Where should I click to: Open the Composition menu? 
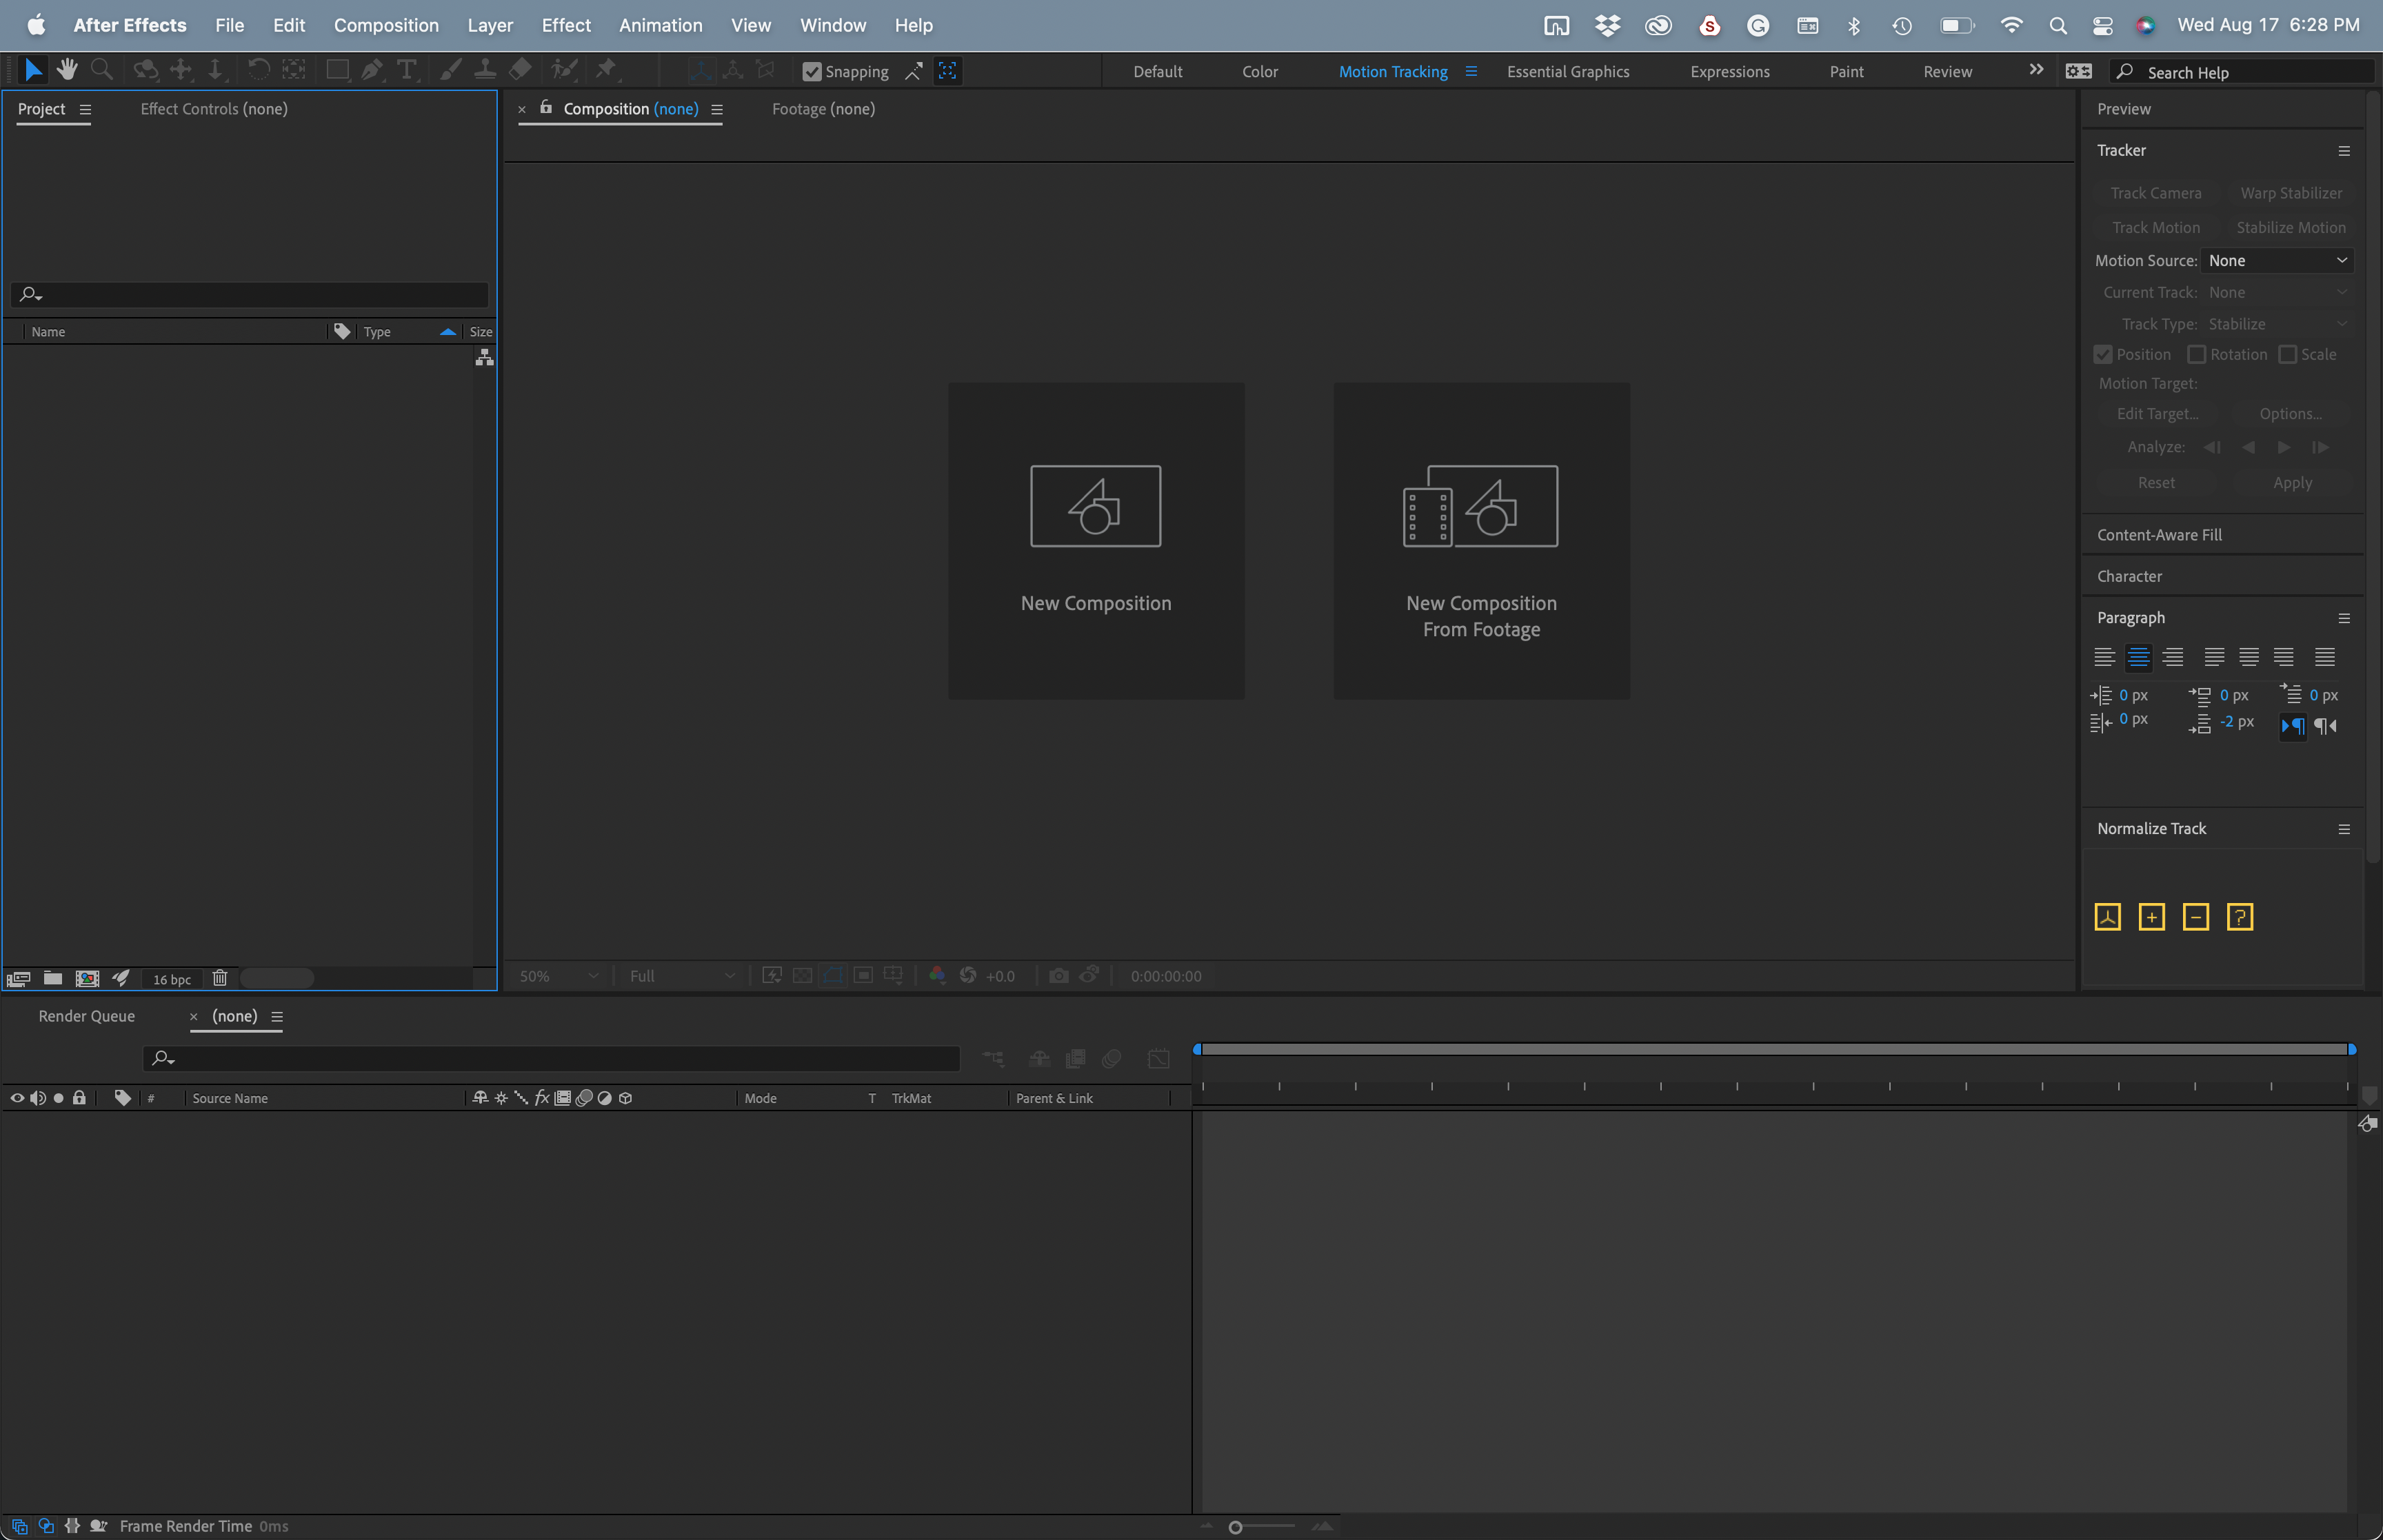coord(386,25)
